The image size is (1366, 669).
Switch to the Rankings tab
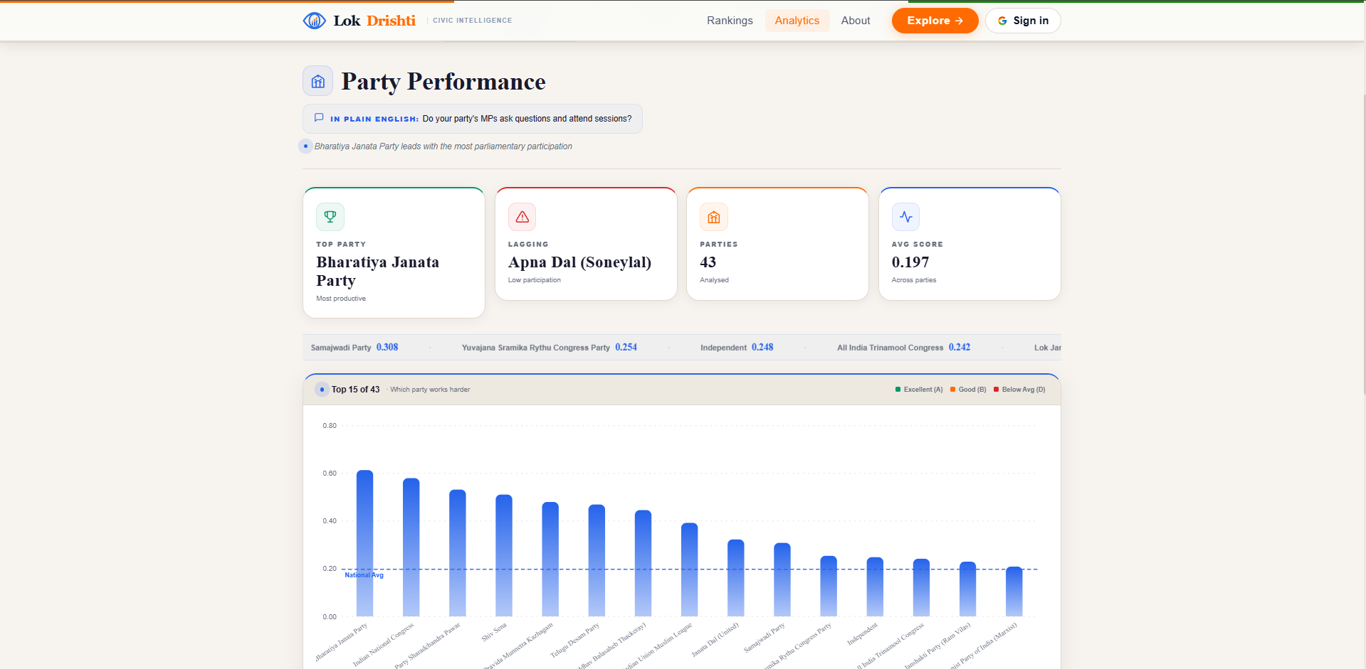point(730,21)
